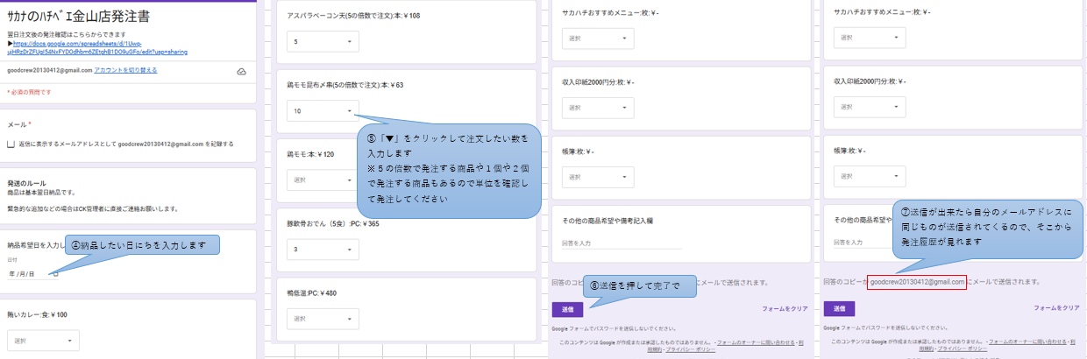The image size is (1087, 359).
Task: Expand 帳簿:枚 dropdown in the ⑦ callout panel
Action: tap(872, 176)
